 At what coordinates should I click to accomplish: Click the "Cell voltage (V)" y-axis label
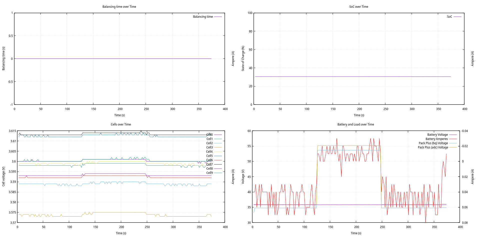(x=3, y=176)
